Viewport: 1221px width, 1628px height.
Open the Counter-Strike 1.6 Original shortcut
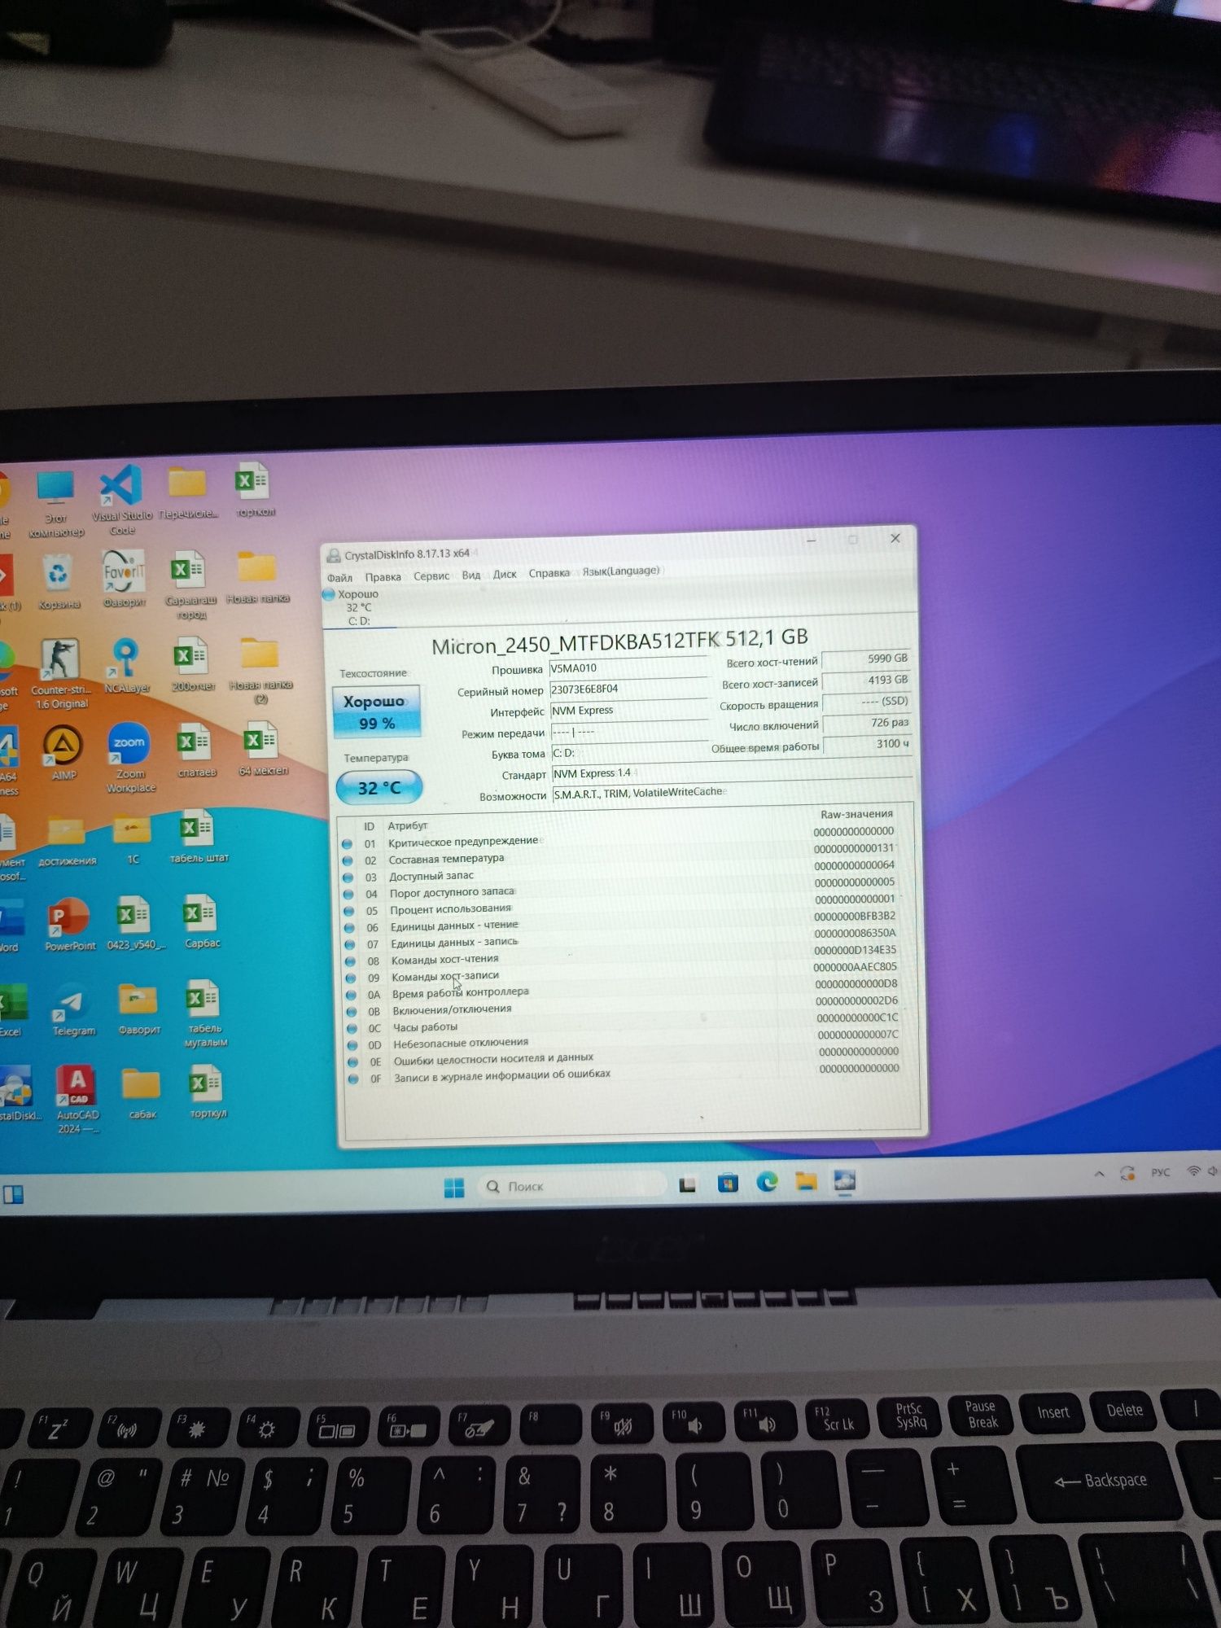tap(61, 675)
